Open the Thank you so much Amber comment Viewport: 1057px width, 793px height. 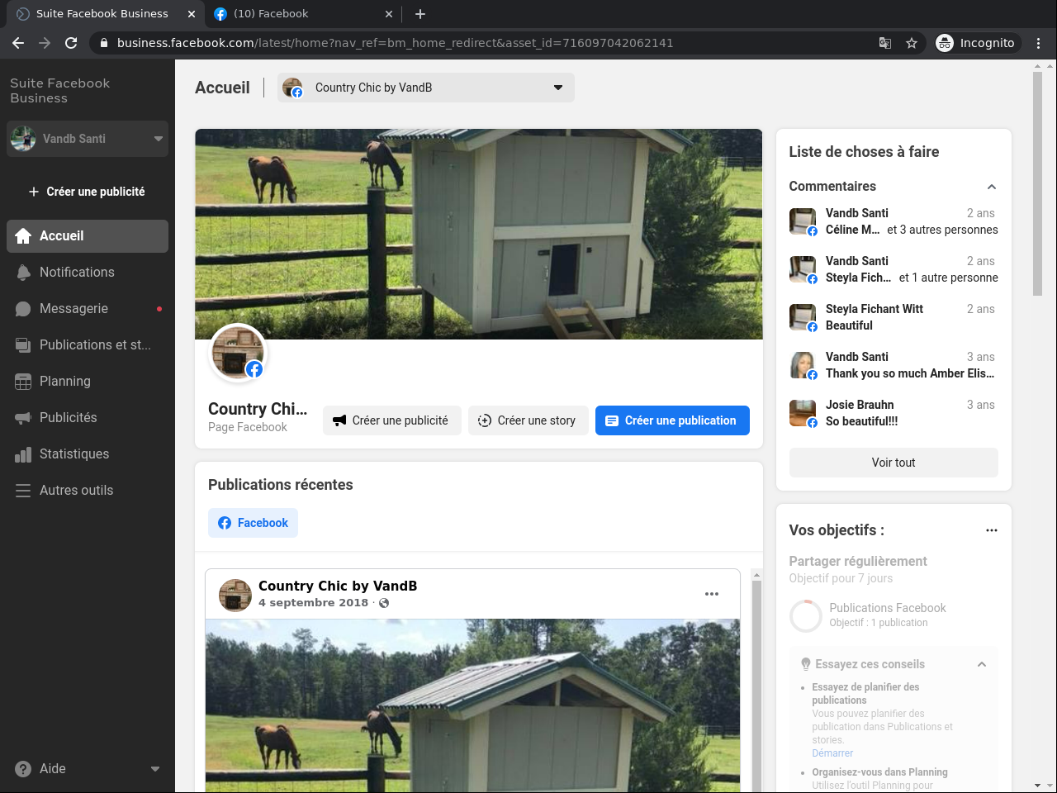click(893, 365)
